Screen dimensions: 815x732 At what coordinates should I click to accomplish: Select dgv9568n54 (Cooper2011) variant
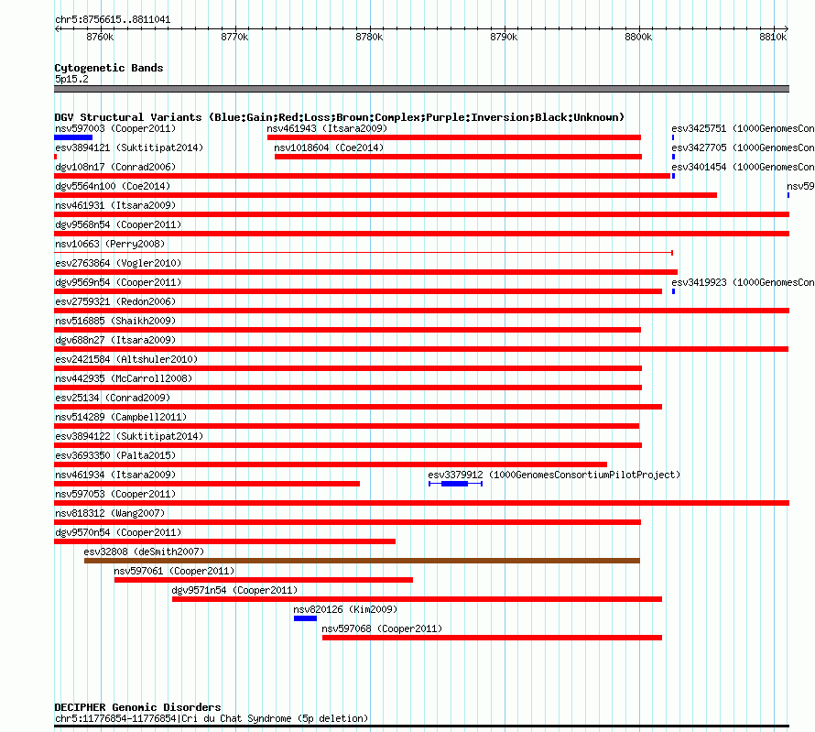pyautogui.click(x=421, y=234)
